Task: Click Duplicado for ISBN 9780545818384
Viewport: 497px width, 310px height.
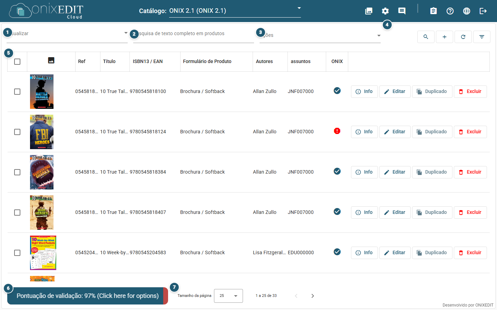Action: 432,172
